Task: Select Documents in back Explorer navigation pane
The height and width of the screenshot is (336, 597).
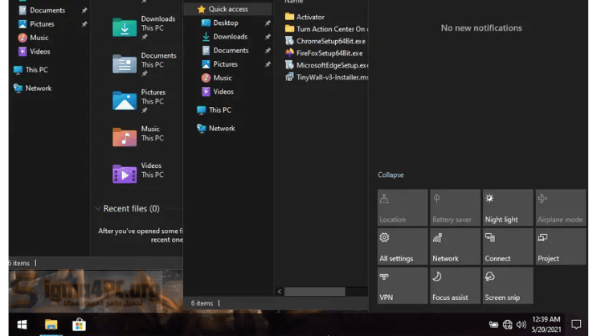Action: [x=47, y=10]
